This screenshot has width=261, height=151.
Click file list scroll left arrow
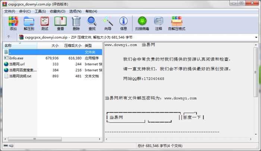[5, 139]
